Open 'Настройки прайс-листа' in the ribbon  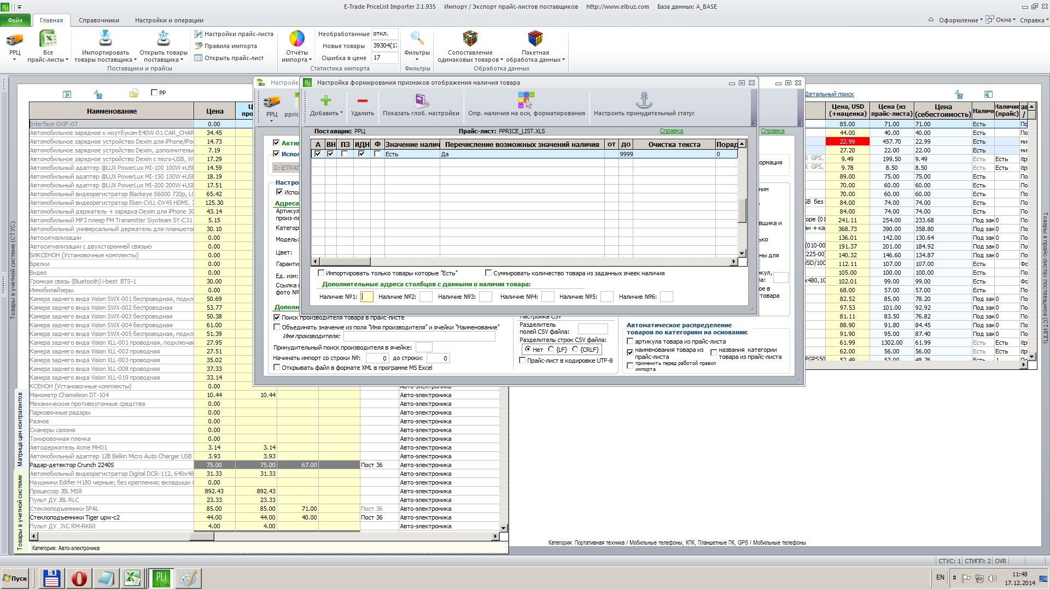[234, 34]
